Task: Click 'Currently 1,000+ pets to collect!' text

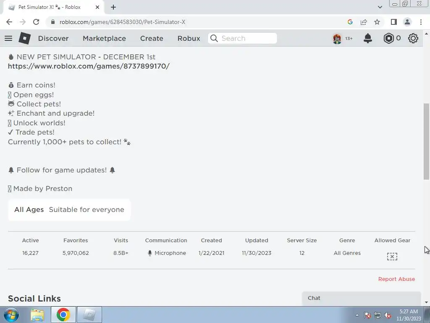Action: click(65, 142)
